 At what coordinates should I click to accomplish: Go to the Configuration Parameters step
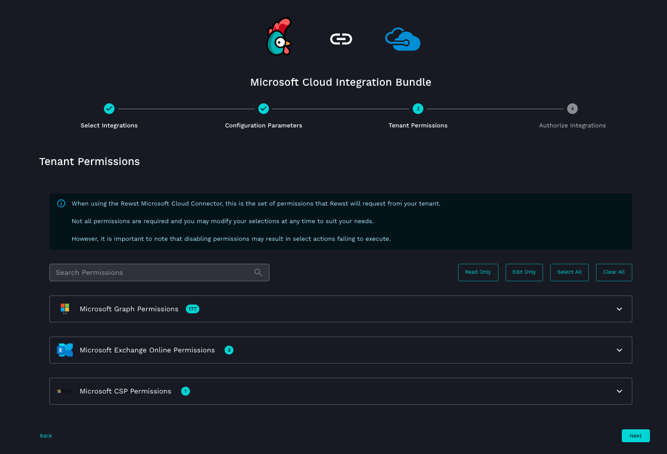pos(264,109)
